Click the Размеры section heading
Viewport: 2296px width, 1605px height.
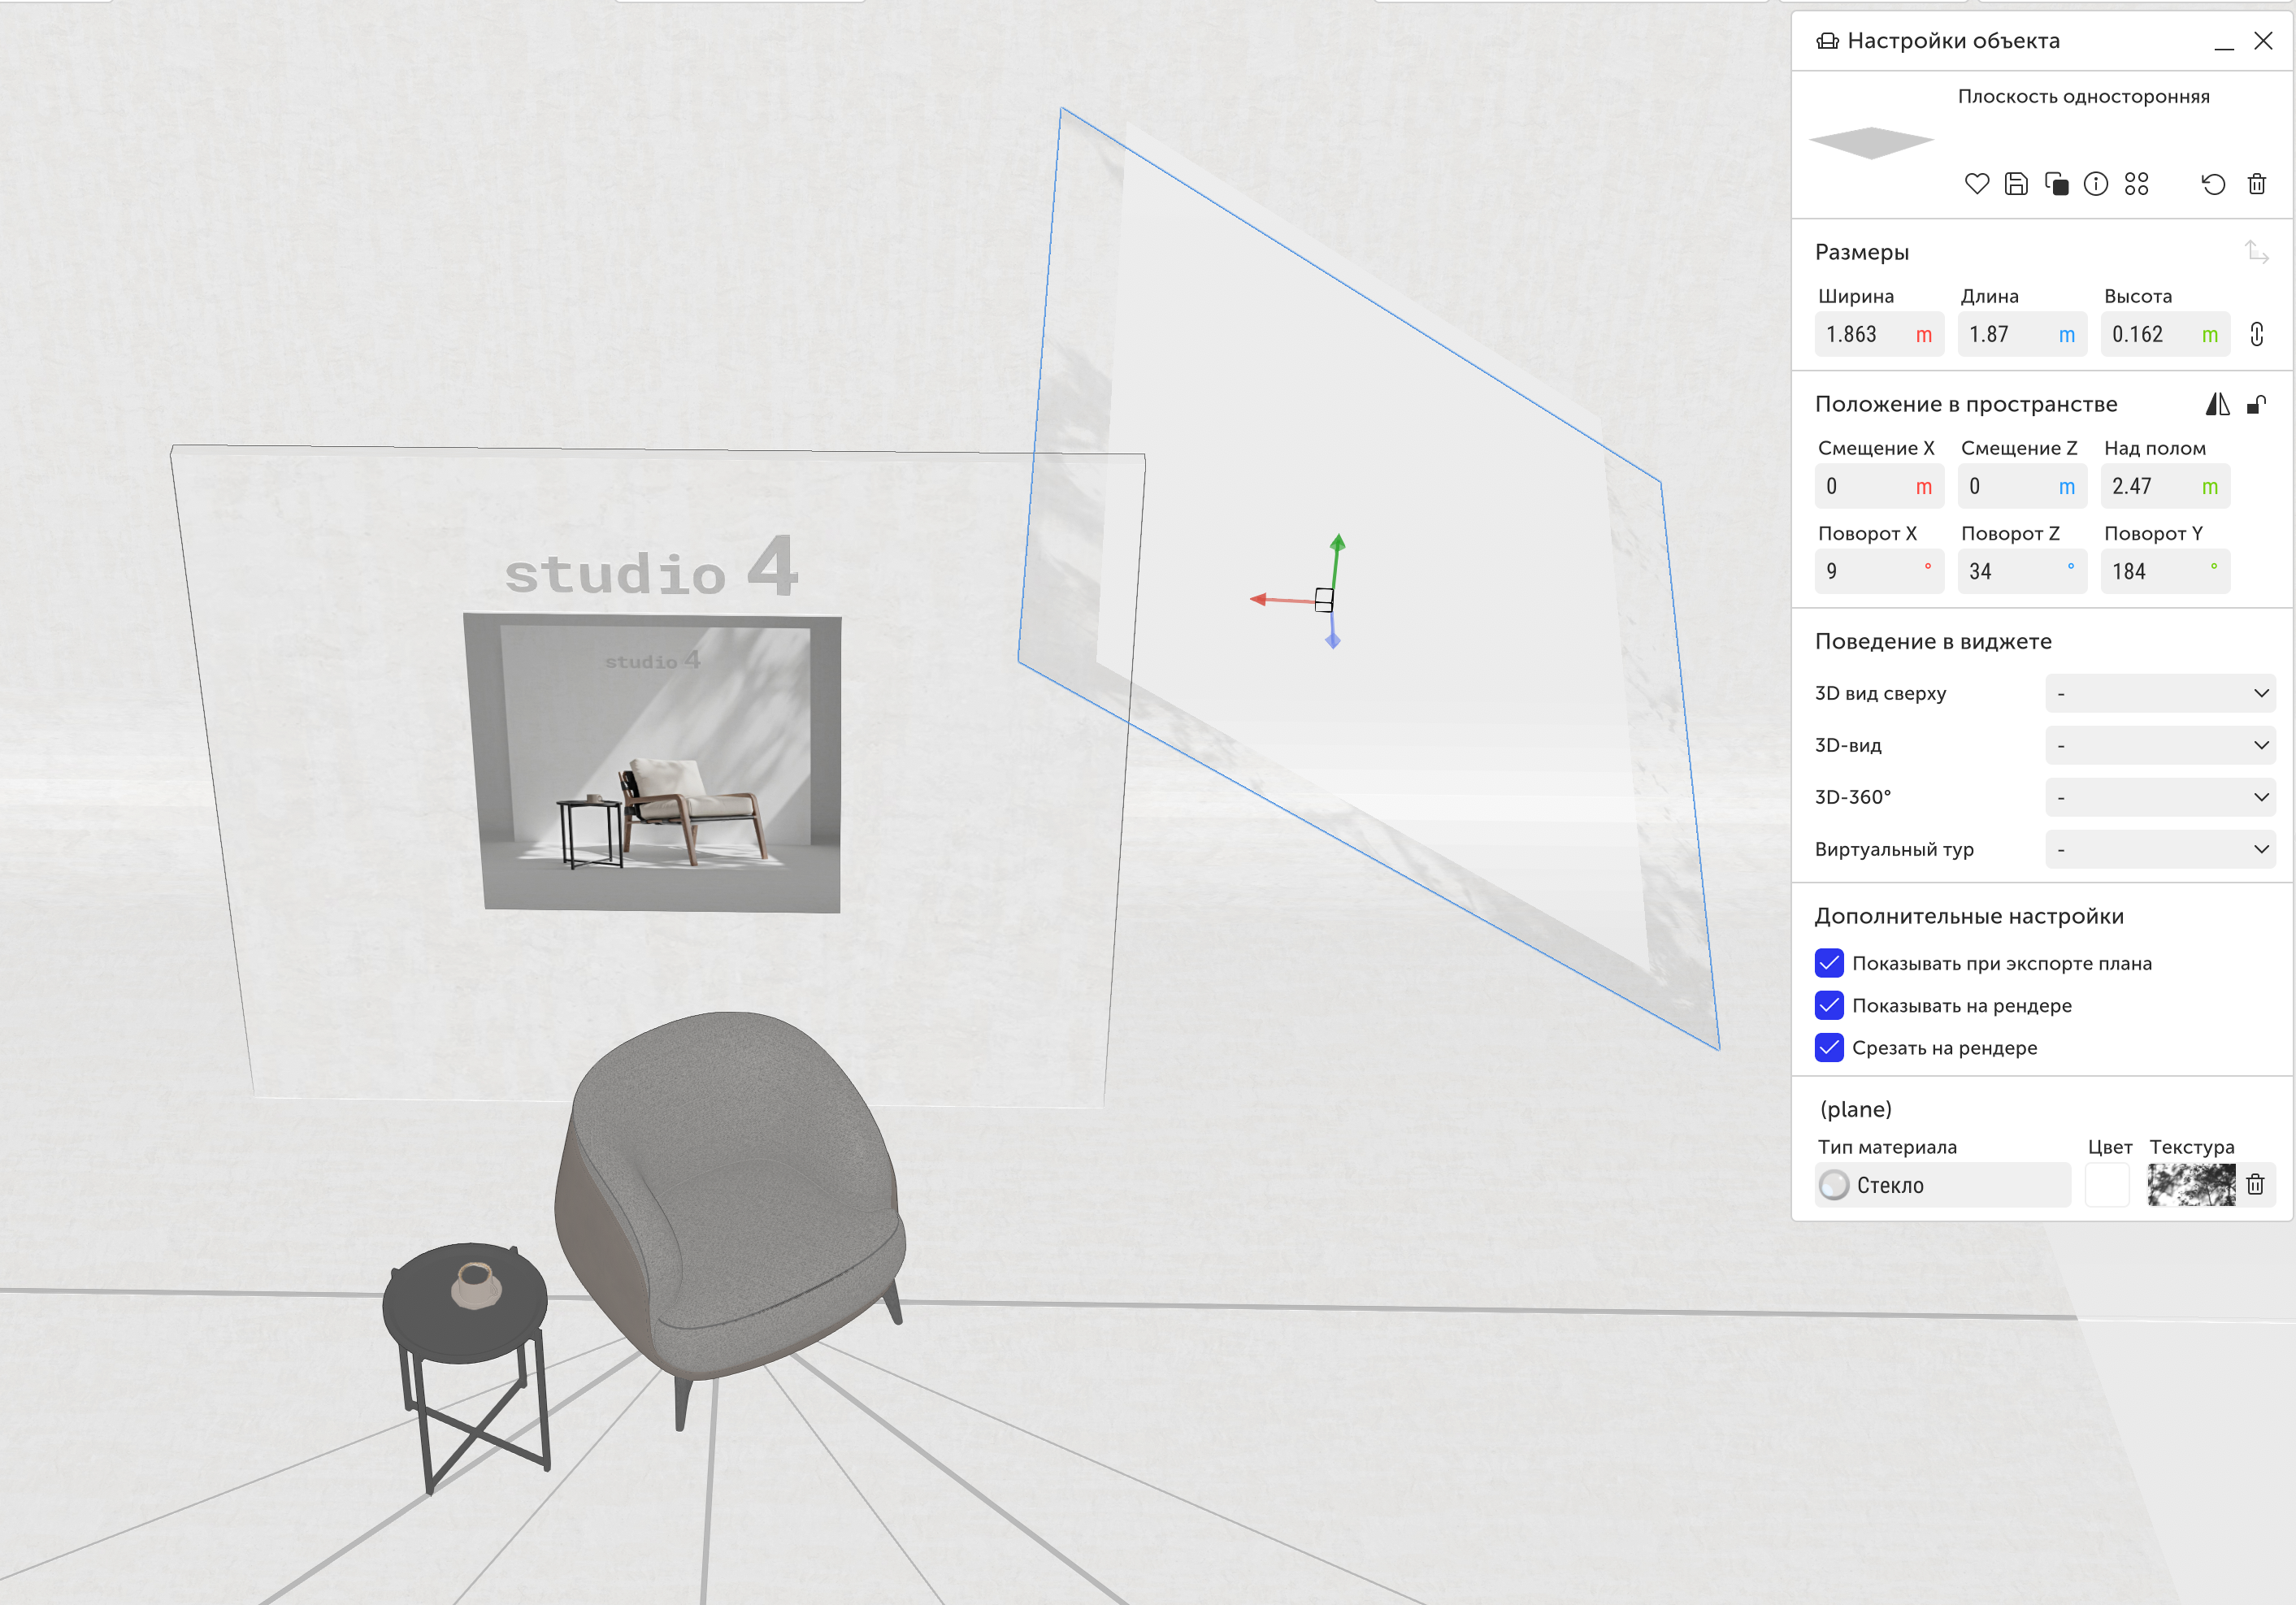pos(1861,252)
